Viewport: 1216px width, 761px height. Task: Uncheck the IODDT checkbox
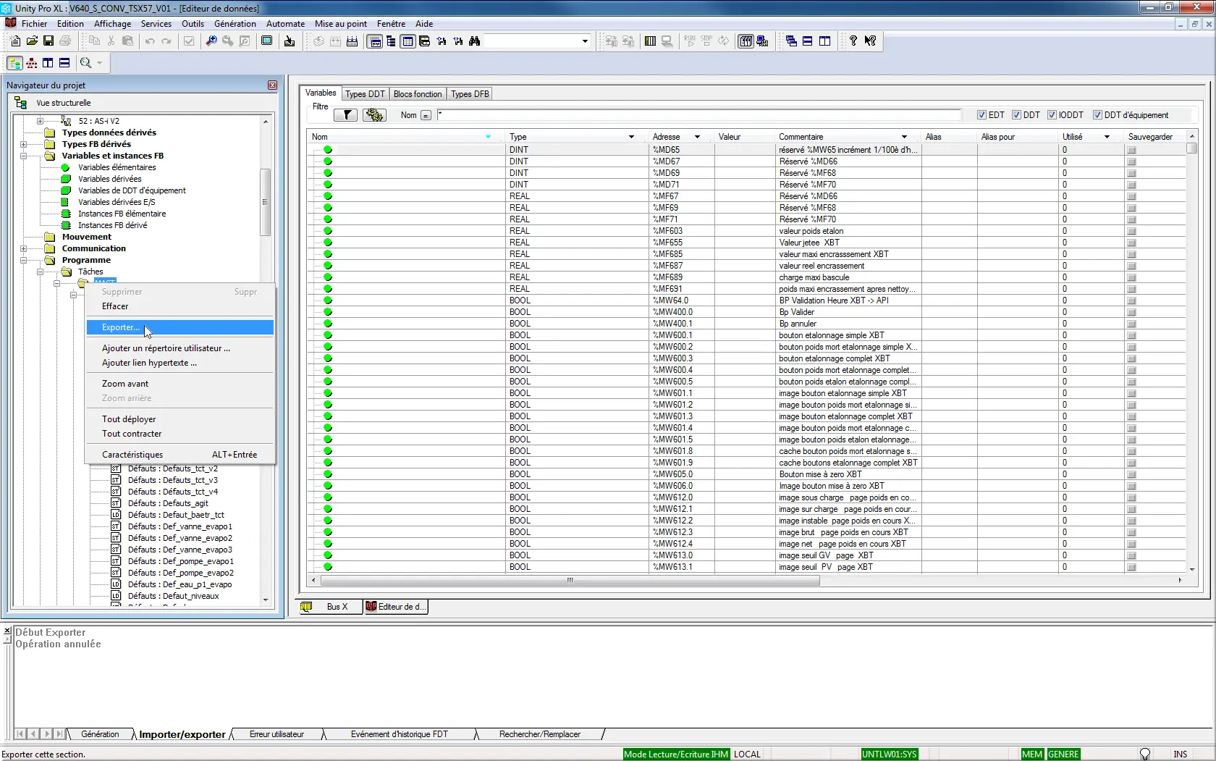point(1052,115)
